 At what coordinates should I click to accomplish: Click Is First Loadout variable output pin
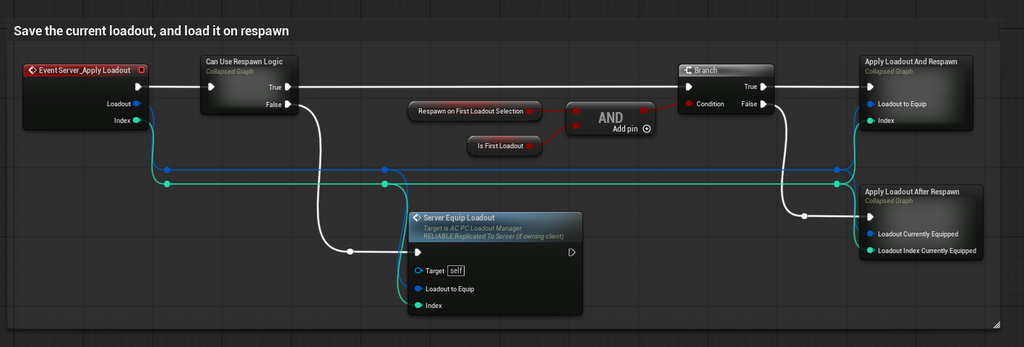[x=530, y=146]
